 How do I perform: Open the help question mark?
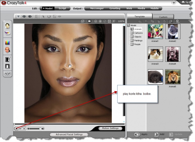pos(174,3)
